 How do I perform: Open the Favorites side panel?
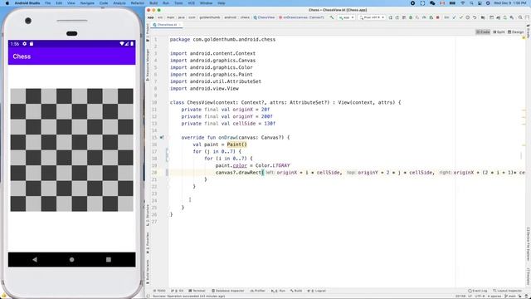[x=148, y=243]
